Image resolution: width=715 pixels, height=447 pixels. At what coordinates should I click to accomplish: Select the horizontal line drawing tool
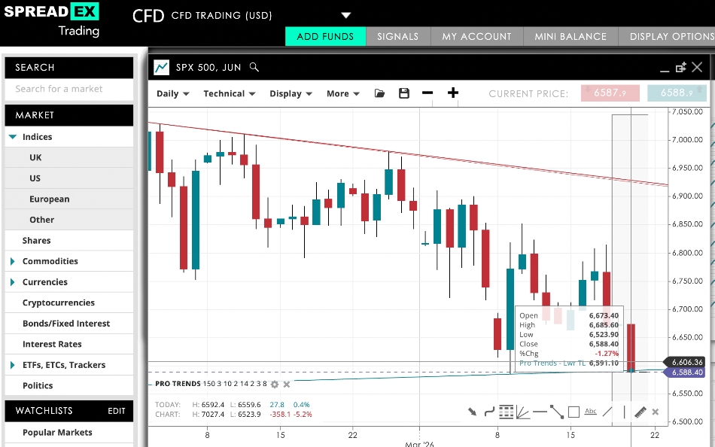pyautogui.click(x=540, y=412)
